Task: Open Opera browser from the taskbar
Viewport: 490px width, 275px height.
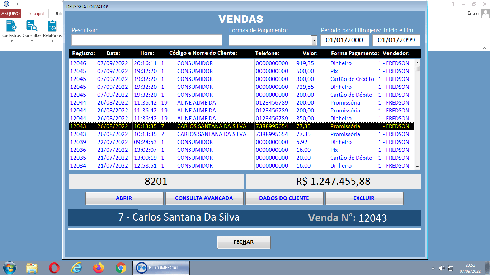Action: click(54, 267)
